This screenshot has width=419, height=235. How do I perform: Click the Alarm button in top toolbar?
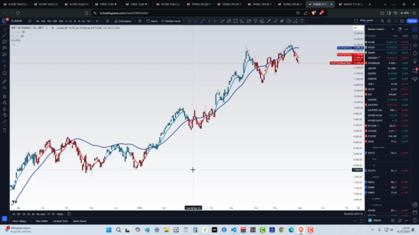(x=152, y=21)
